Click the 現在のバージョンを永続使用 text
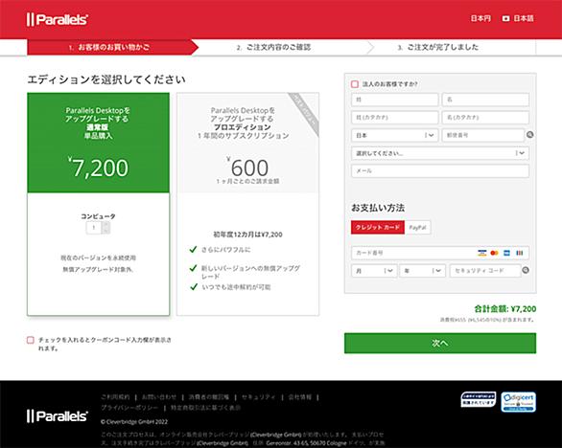This screenshot has width=562, height=448. coord(98,258)
